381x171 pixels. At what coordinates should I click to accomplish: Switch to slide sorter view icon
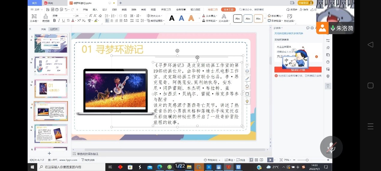pyautogui.click(x=256, y=160)
